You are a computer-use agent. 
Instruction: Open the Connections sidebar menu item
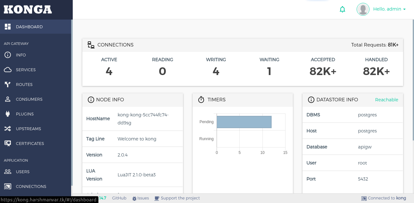[x=36, y=186]
